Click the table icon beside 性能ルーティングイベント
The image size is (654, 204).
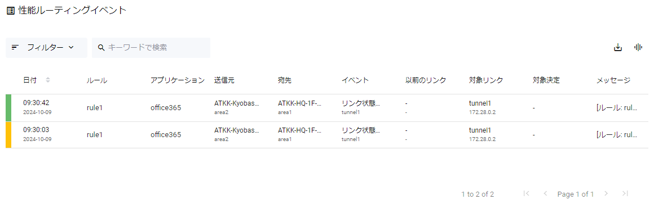click(11, 11)
